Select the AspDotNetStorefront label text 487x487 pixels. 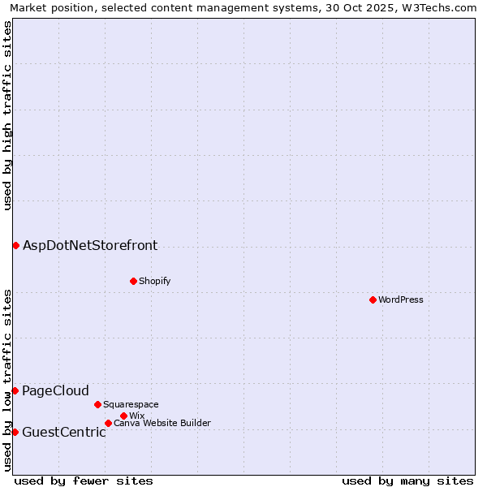pyautogui.click(x=90, y=245)
